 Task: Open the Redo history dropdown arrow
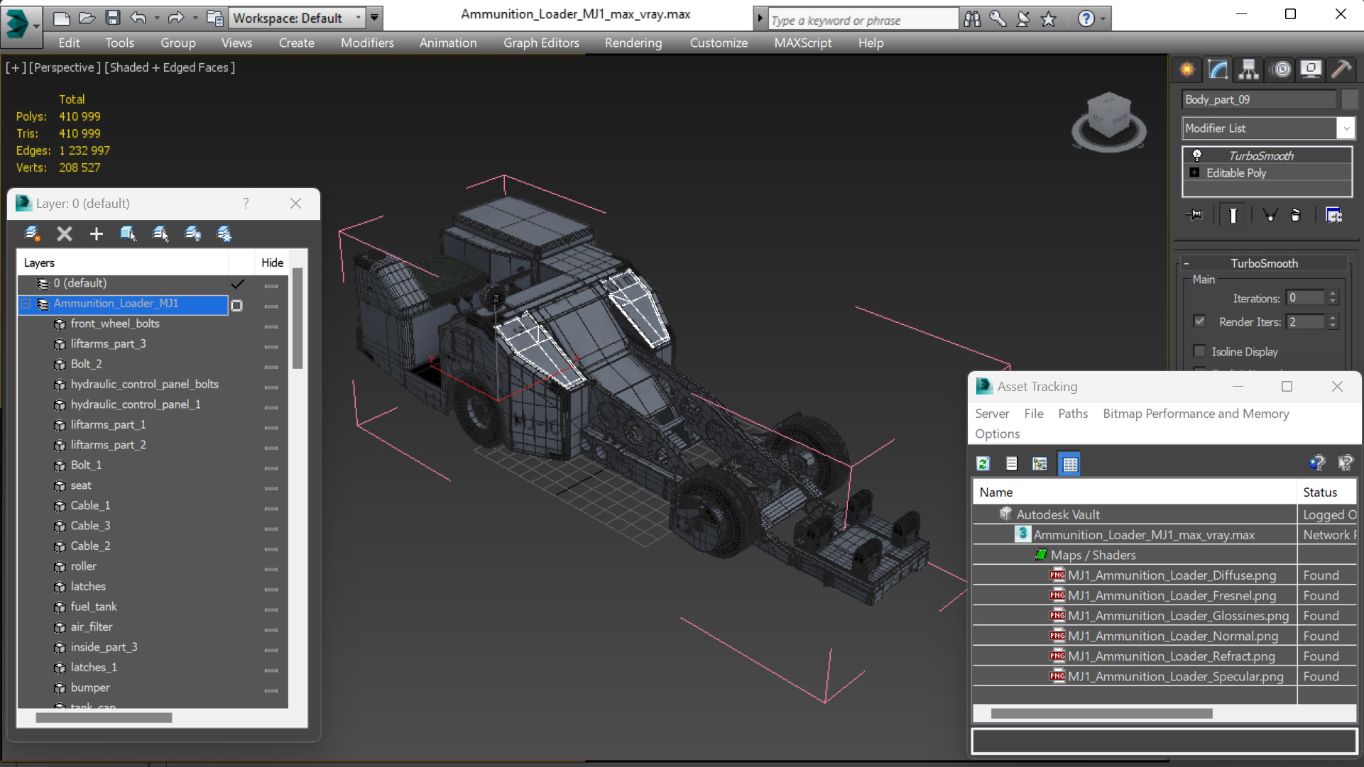pyautogui.click(x=195, y=18)
